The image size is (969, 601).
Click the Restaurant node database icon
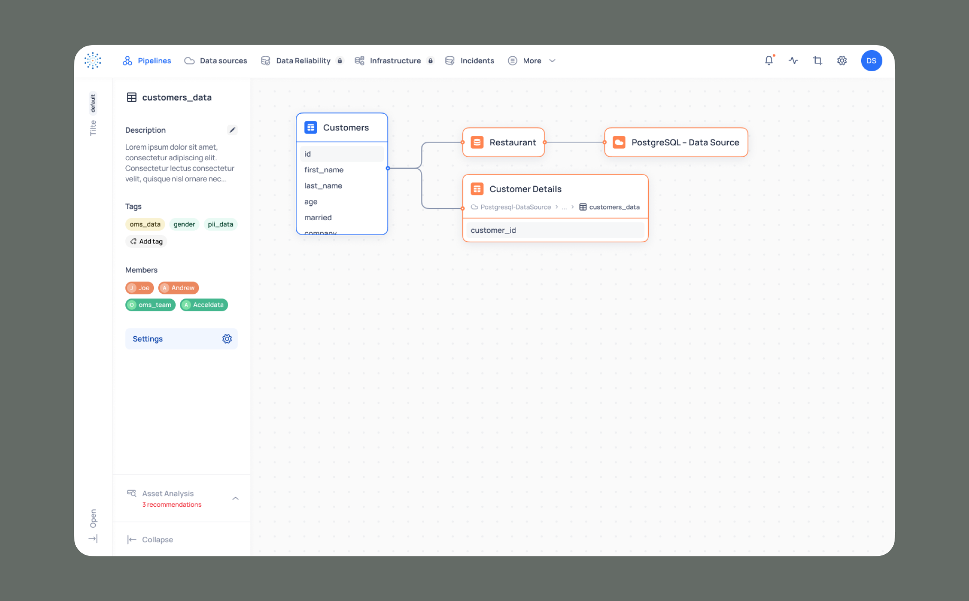[x=477, y=143]
